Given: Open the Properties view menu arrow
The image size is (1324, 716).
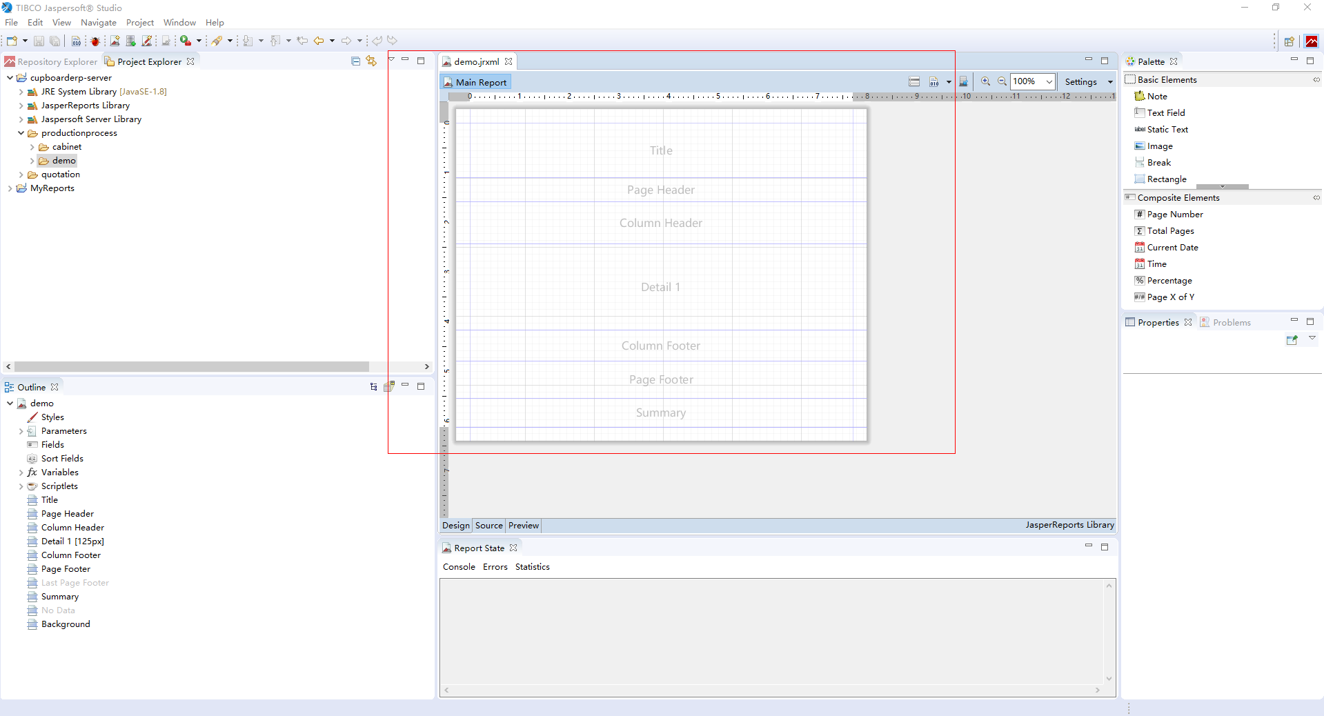Looking at the screenshot, I should coord(1312,338).
